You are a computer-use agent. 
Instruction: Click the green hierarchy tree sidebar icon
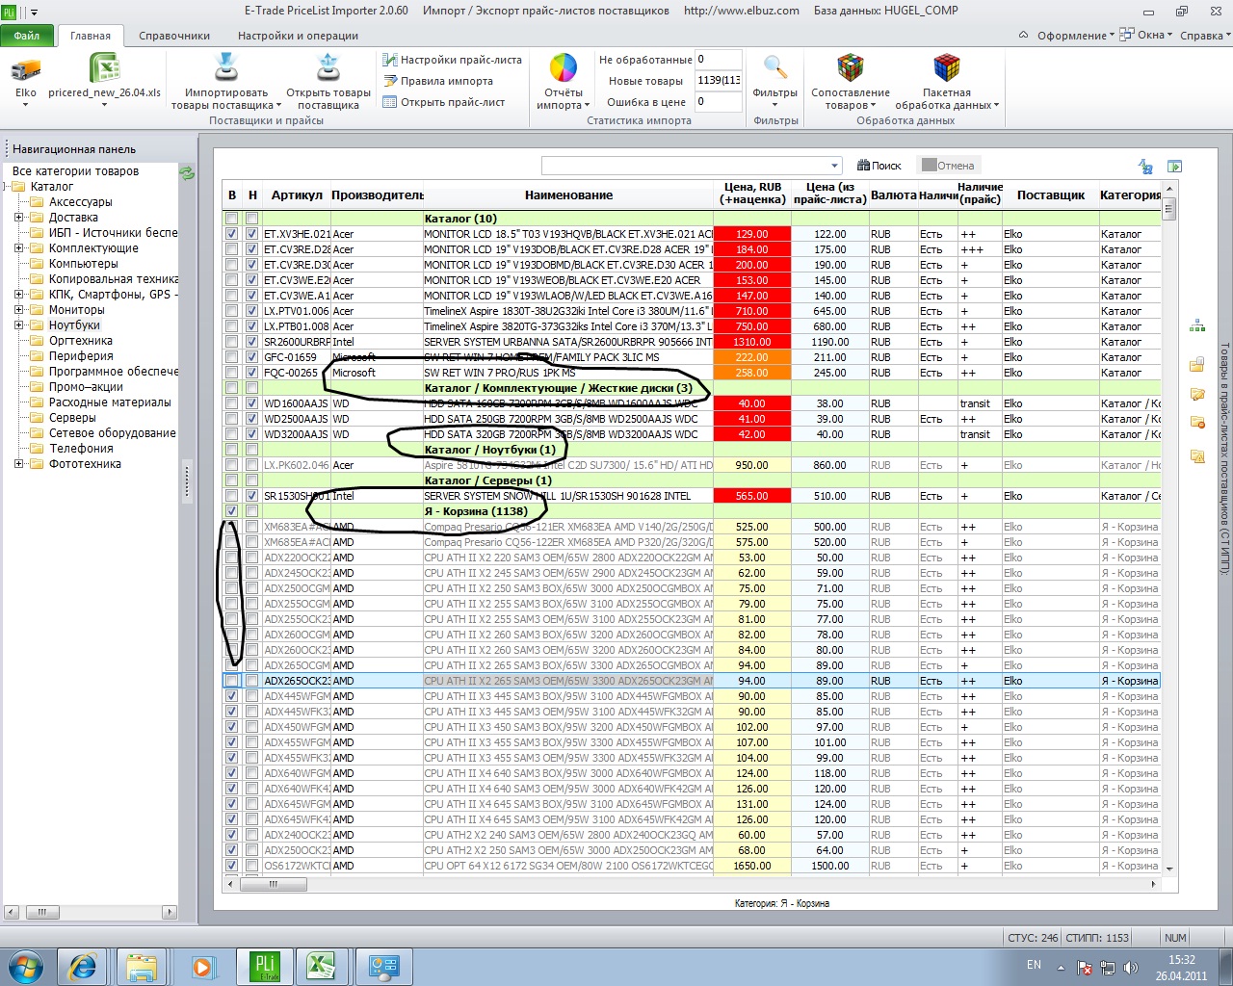click(1197, 326)
